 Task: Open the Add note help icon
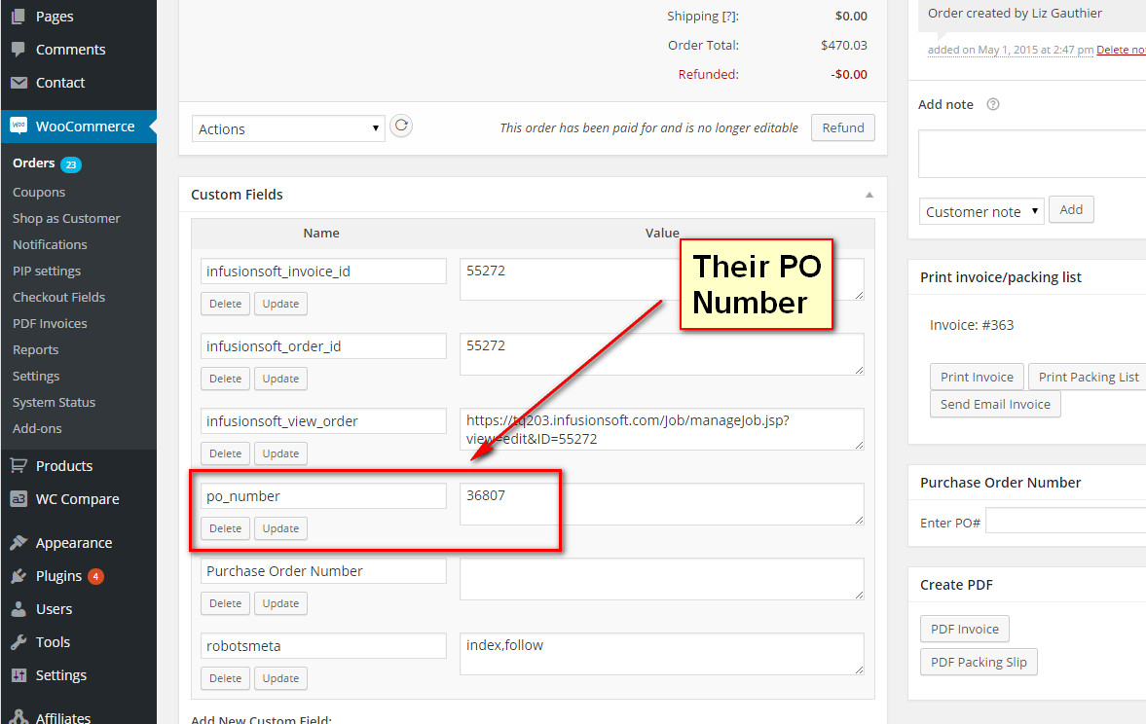[x=995, y=104]
